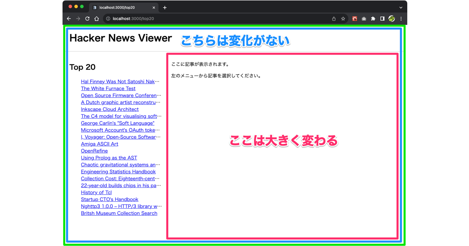
Task: Click the share icon in the toolbar
Action: 333,18
